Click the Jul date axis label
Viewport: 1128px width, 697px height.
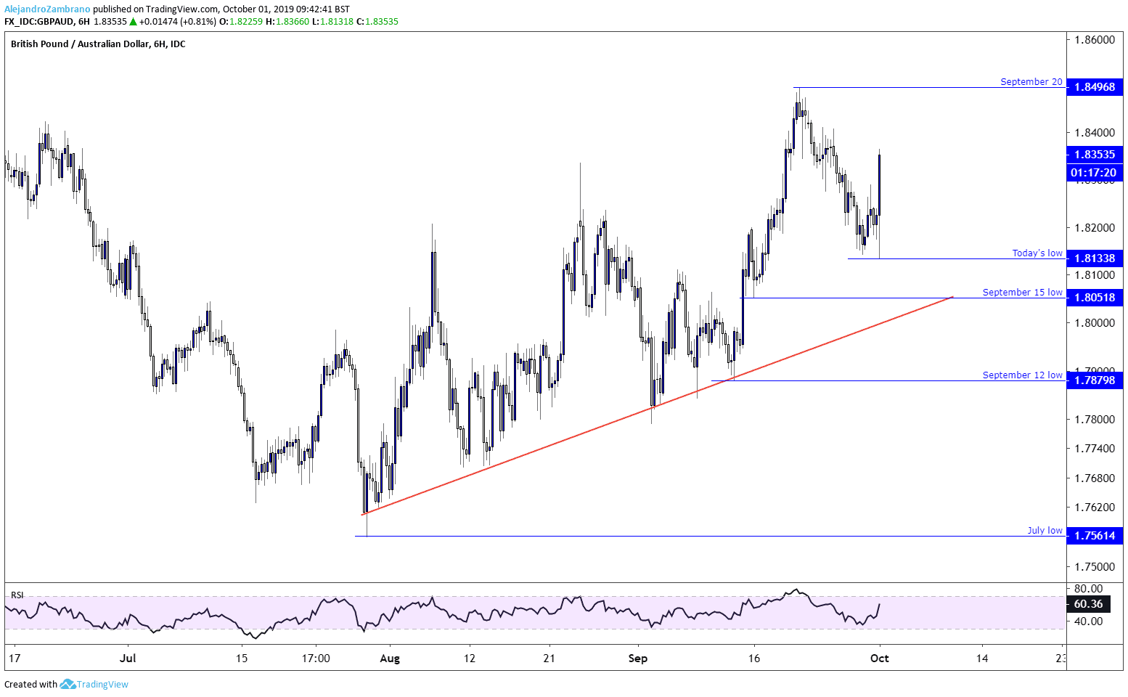128,659
